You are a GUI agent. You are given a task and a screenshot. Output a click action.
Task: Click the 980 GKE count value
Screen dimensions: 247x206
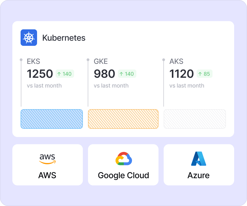point(104,74)
